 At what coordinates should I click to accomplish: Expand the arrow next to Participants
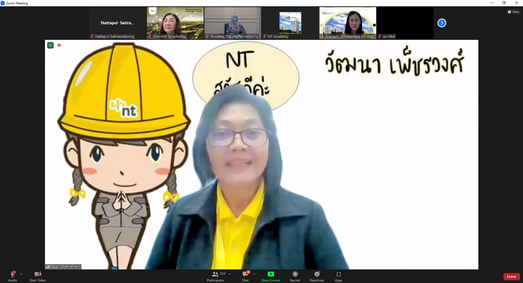pyautogui.click(x=230, y=274)
